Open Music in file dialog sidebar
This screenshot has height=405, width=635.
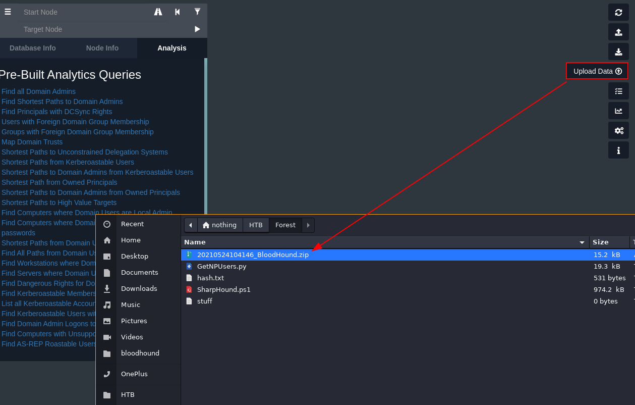pyautogui.click(x=138, y=305)
